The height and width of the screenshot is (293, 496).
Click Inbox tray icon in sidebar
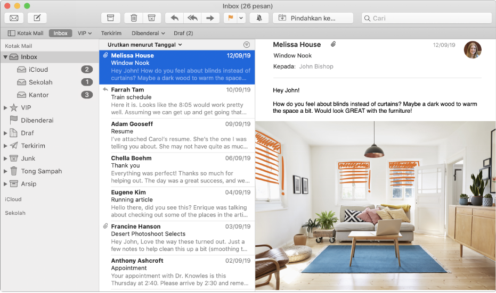click(x=14, y=57)
